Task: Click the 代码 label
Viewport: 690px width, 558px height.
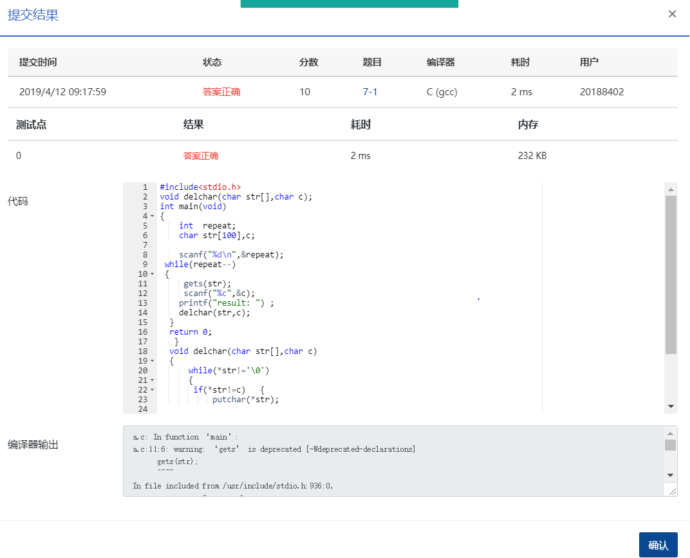Action: (17, 201)
